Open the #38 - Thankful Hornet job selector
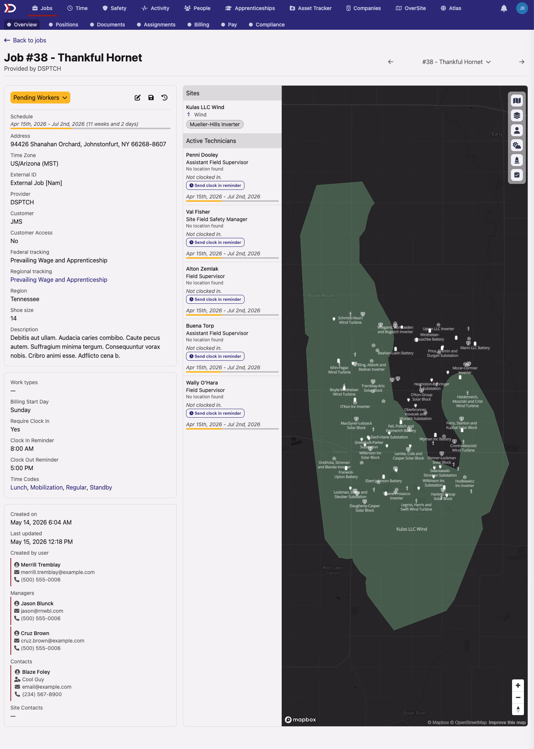 (457, 62)
